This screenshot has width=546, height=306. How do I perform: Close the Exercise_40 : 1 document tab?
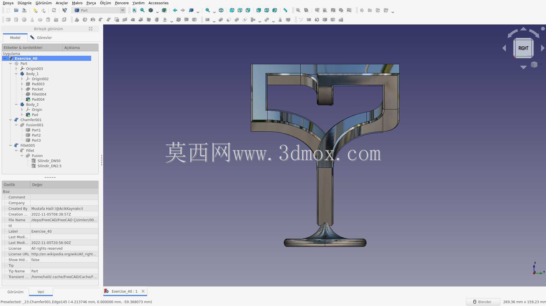pyautogui.click(x=143, y=291)
